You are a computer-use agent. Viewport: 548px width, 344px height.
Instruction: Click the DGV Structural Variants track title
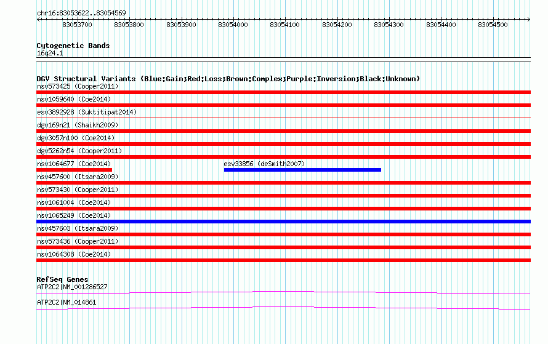pyautogui.click(x=228, y=79)
